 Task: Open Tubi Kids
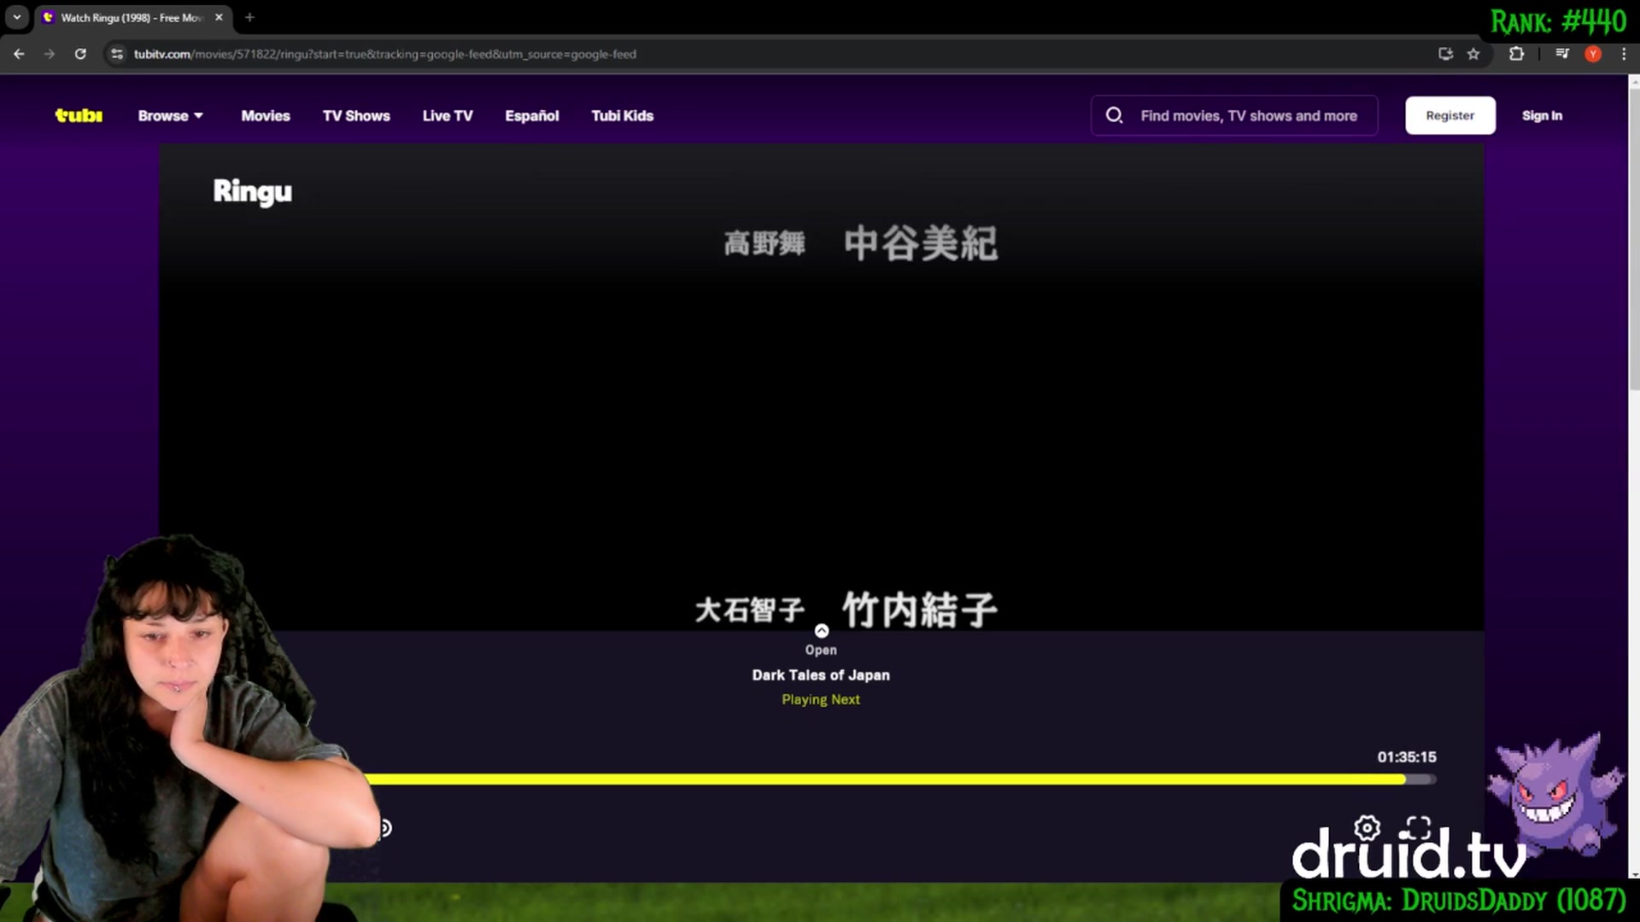point(623,115)
